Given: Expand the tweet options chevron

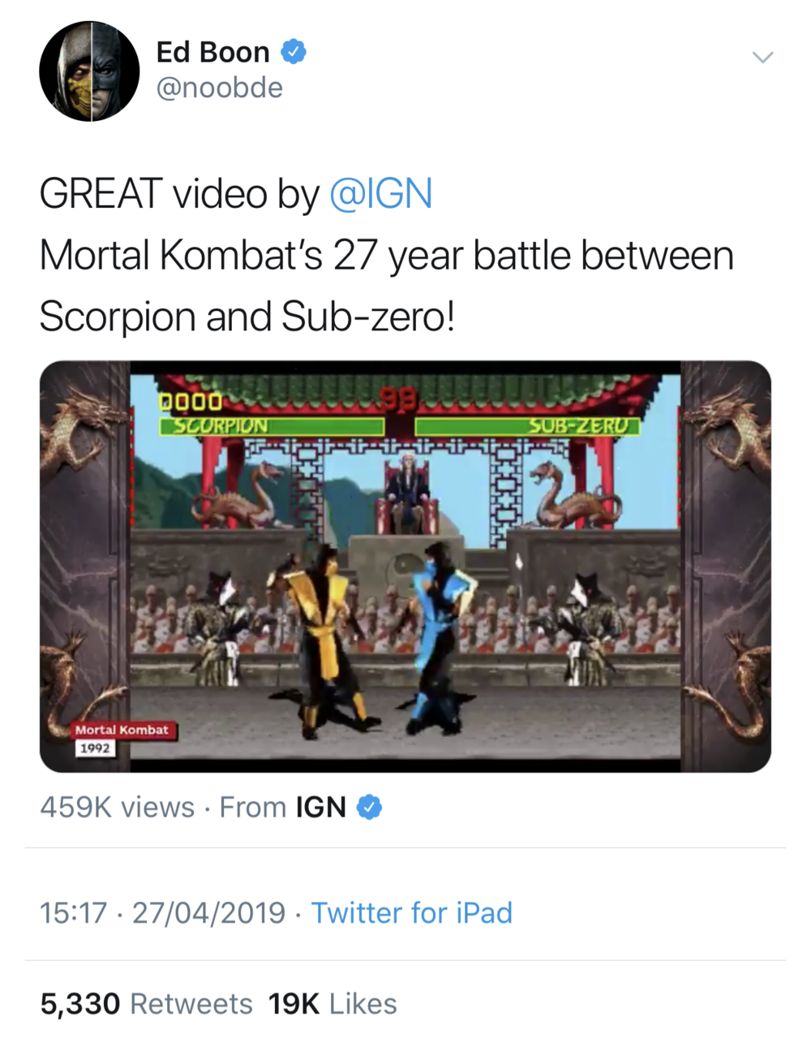Looking at the screenshot, I should (762, 57).
